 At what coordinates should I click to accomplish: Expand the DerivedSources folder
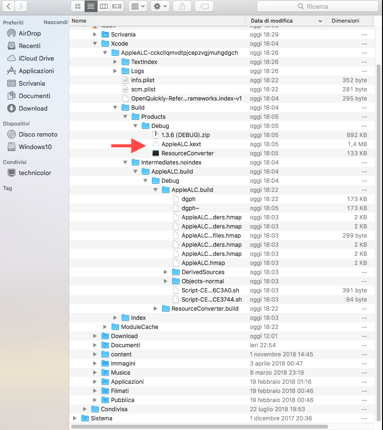pos(165,272)
